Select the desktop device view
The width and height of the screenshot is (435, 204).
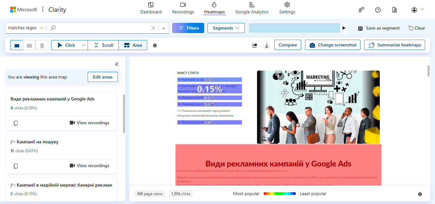pos(17,45)
